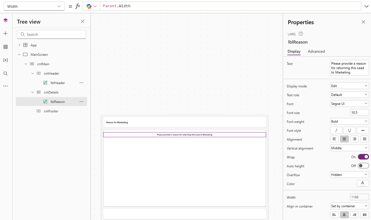The image size is (371, 220).
Task: Open the Variables {x} icon
Action: (x=6, y=60)
